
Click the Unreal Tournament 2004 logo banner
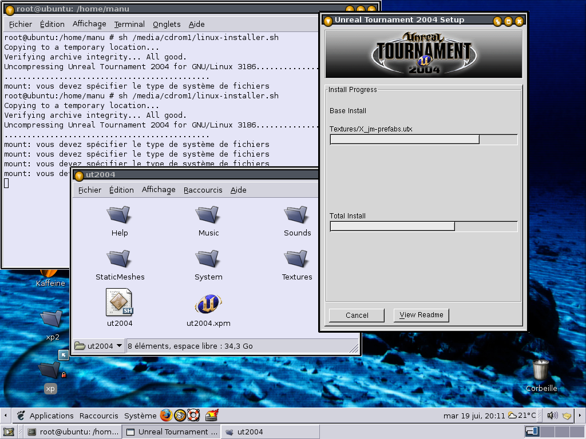point(423,54)
